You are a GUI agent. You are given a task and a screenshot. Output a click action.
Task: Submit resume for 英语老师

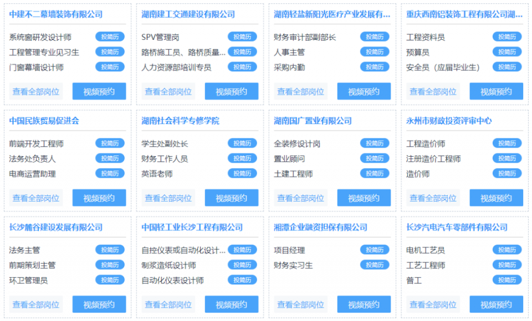coord(242,173)
